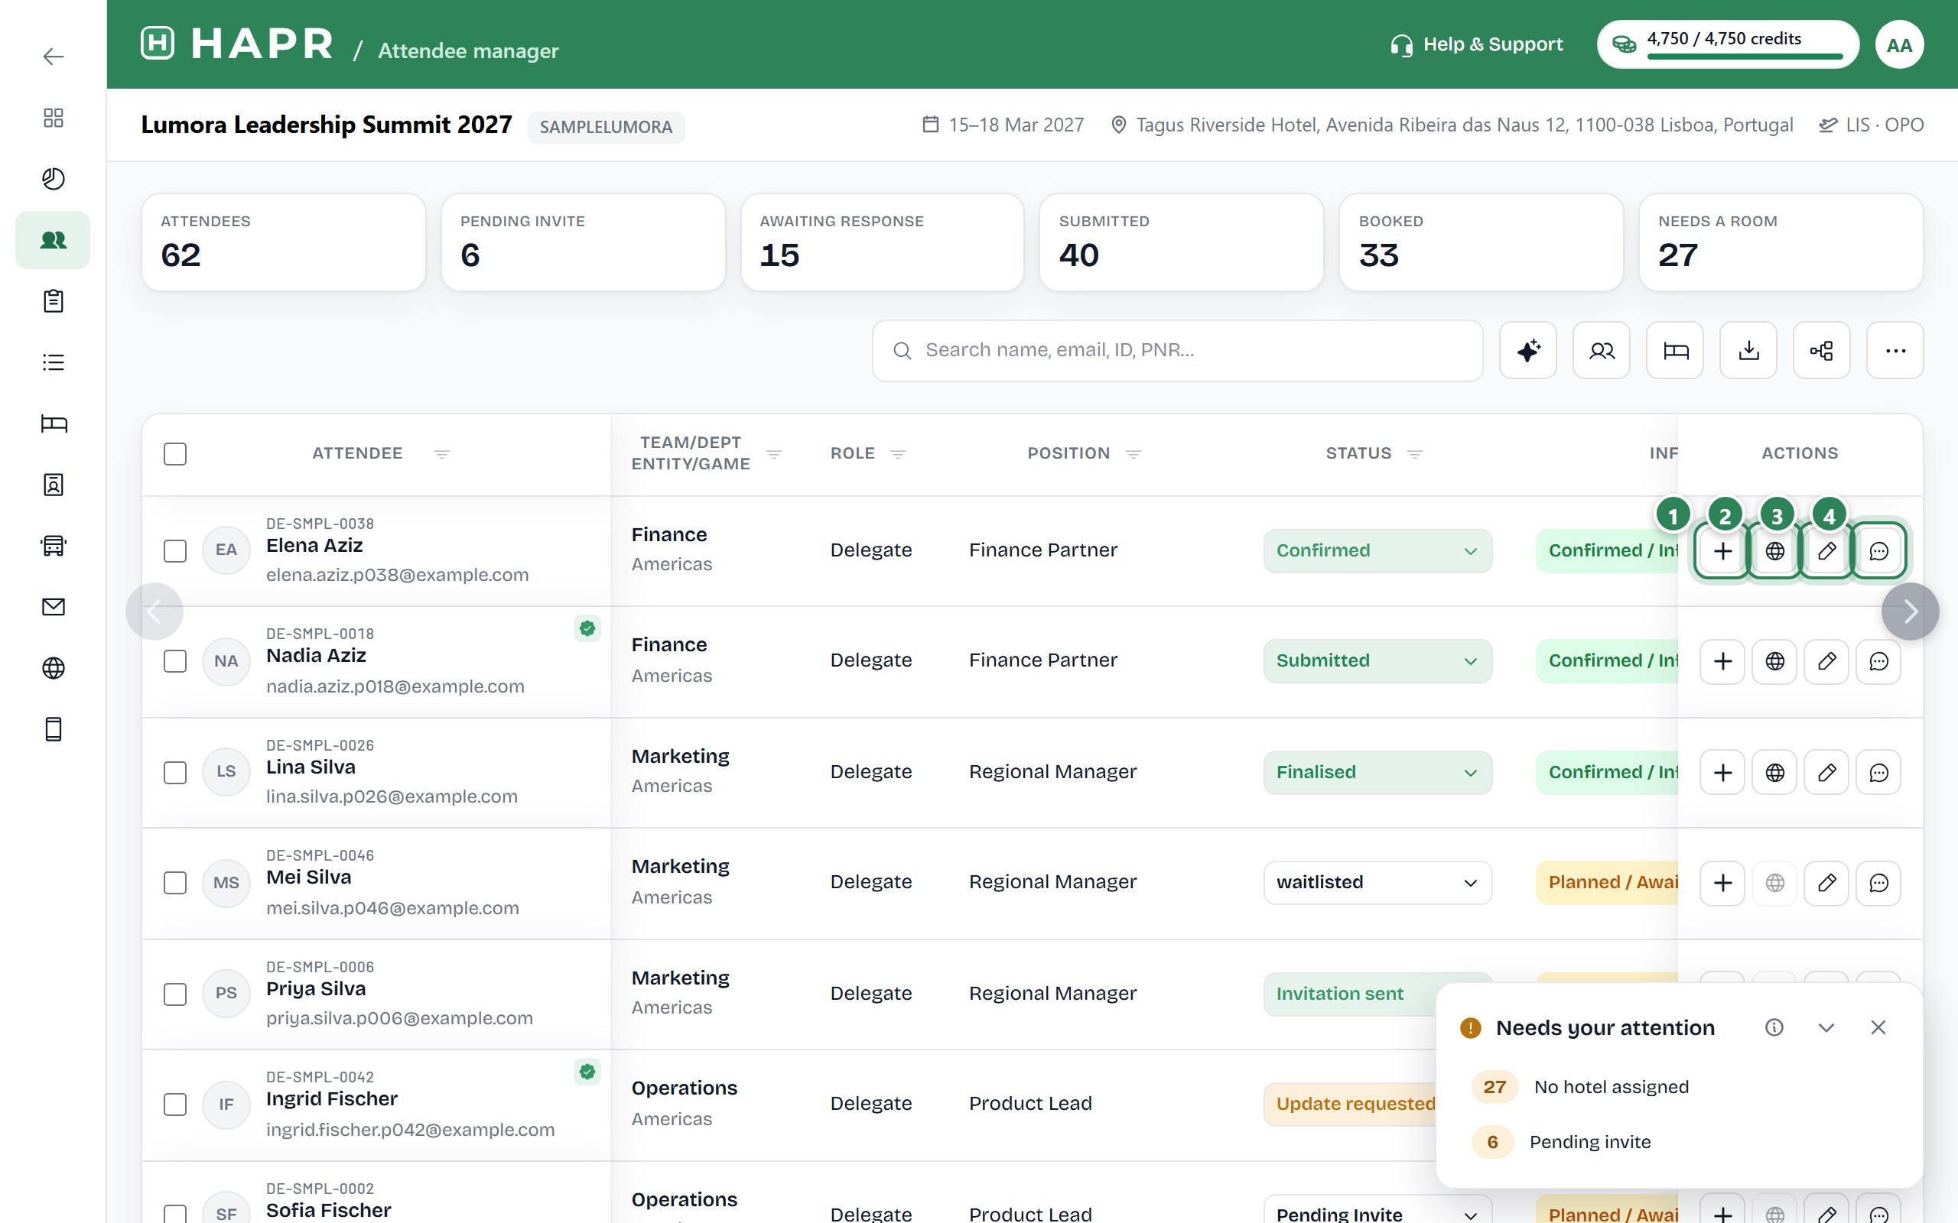
Task: Toggle the select-all attendees checkbox
Action: (x=174, y=454)
